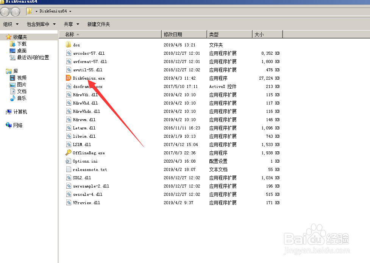Image resolution: width=370 pixels, height=263 pixels.
Task: Sort by 类型 column header
Action: [229, 34]
